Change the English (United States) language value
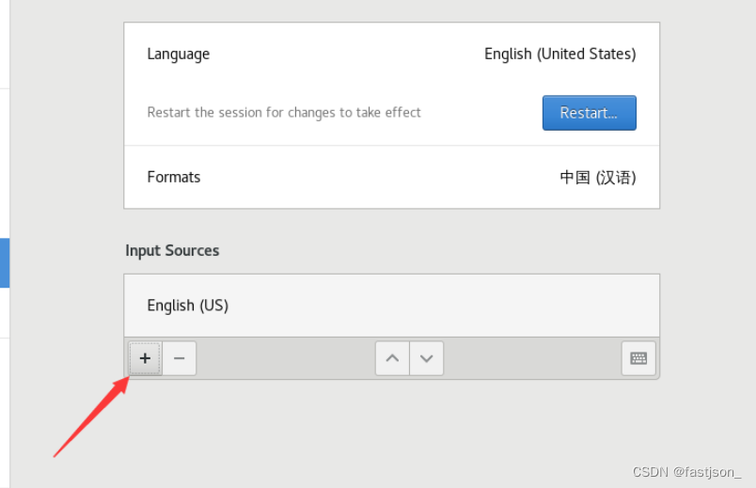 [559, 54]
